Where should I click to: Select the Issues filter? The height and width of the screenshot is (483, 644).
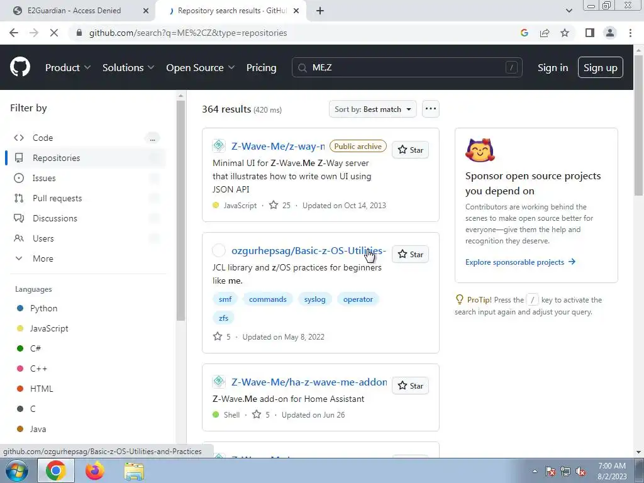[x=86, y=178]
